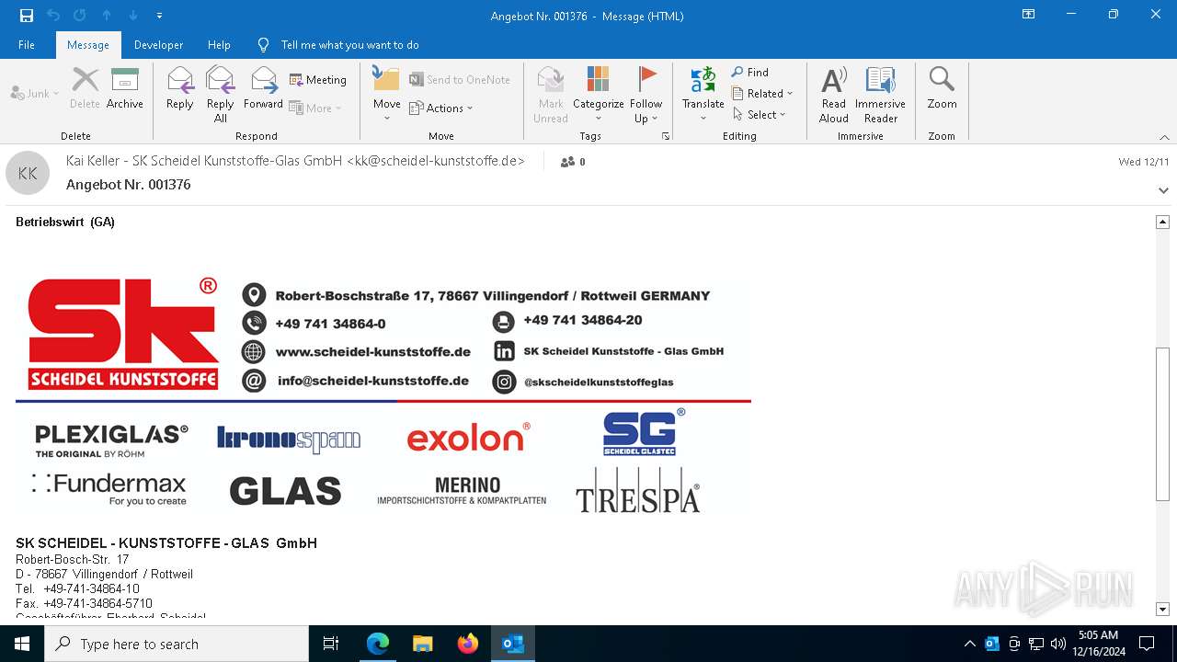This screenshot has width=1177, height=662.
Task: Launch Firefox from taskbar
Action: [x=468, y=644]
